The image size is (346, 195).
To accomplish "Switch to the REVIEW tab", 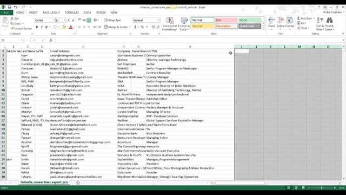I will tap(101, 12).
